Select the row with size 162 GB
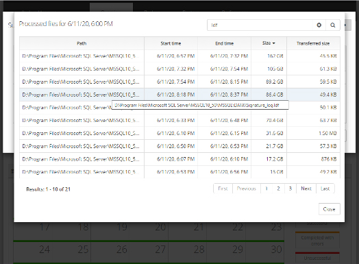Screen dimensions: 359x264 [179, 56]
